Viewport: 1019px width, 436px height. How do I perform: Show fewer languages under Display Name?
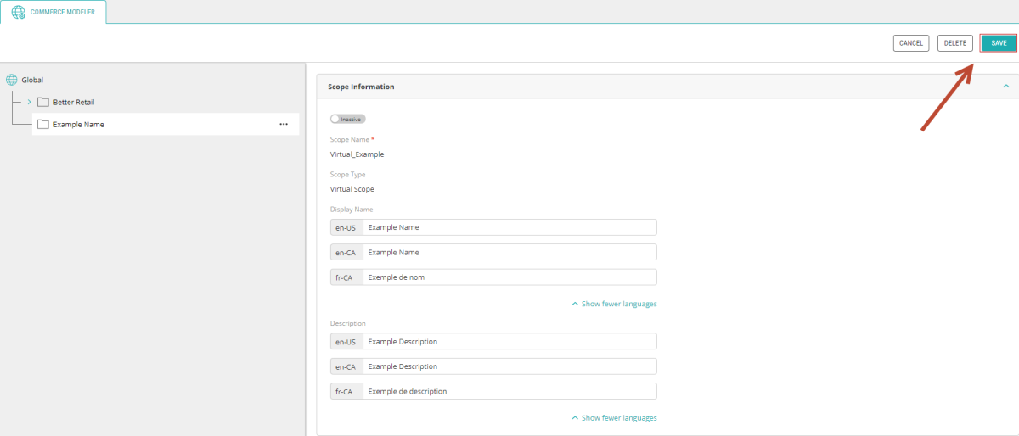[614, 304]
